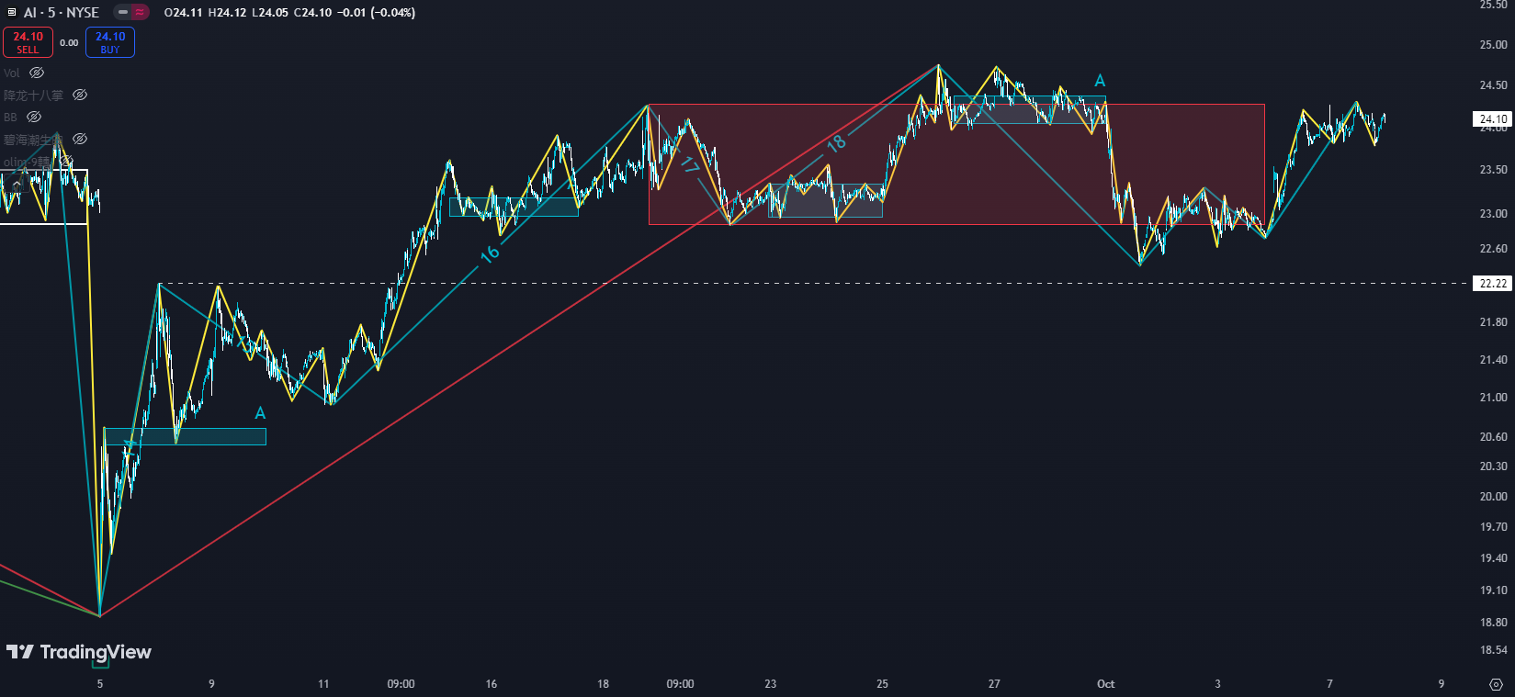Click the 24.10 current price label on axis
1515x697 pixels.
coord(1493,119)
